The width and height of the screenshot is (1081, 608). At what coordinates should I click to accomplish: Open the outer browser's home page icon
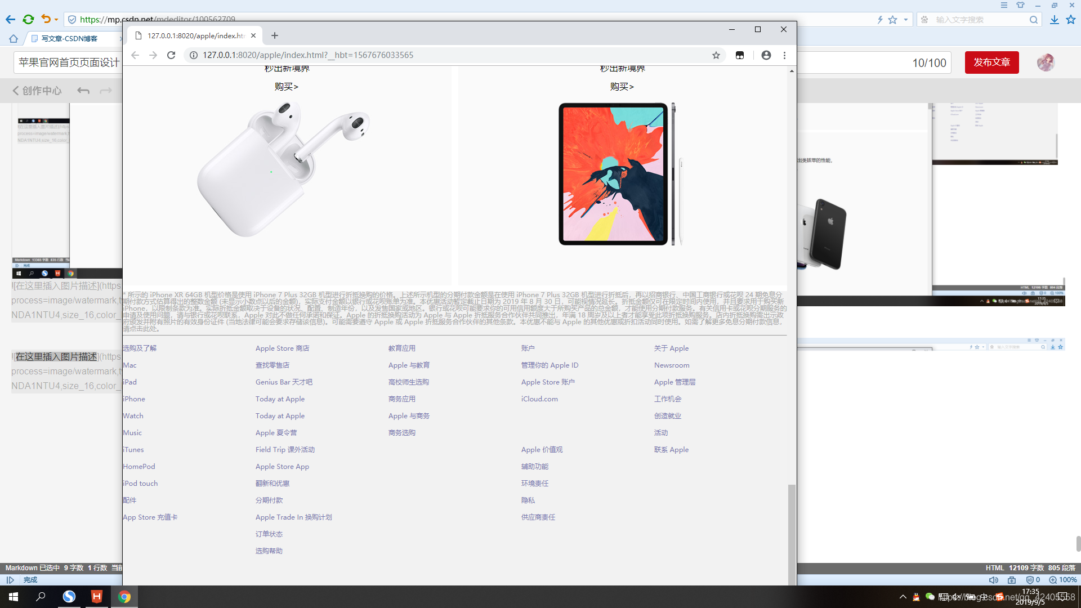click(14, 39)
